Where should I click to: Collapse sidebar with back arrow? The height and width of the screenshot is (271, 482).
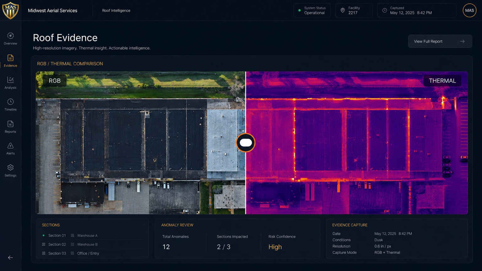[x=10, y=258]
